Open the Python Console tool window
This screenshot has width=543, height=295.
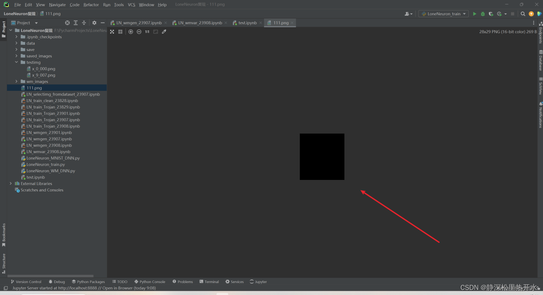point(150,282)
